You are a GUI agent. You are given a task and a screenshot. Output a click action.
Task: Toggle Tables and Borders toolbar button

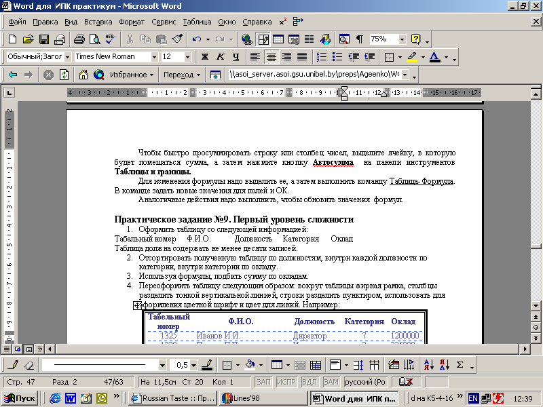click(263, 39)
